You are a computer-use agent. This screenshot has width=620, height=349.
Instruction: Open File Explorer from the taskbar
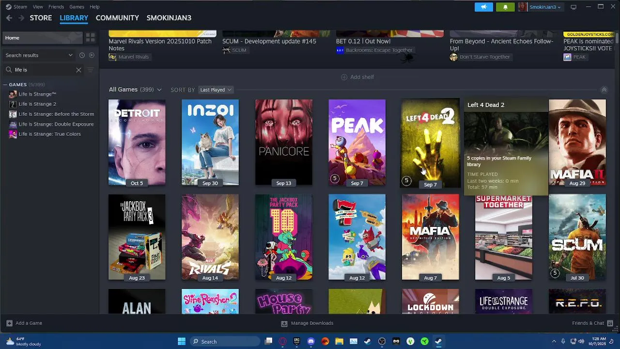point(339,341)
